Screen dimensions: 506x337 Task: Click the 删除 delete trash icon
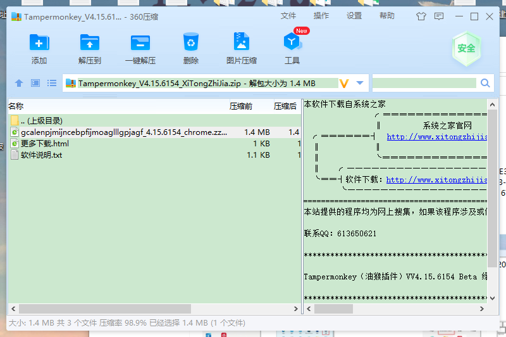191,42
